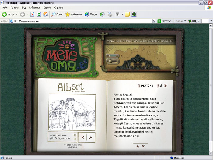Move story text down with down arrow
Screen dimensions: 213x160
pyautogui.click(x=143, y=146)
